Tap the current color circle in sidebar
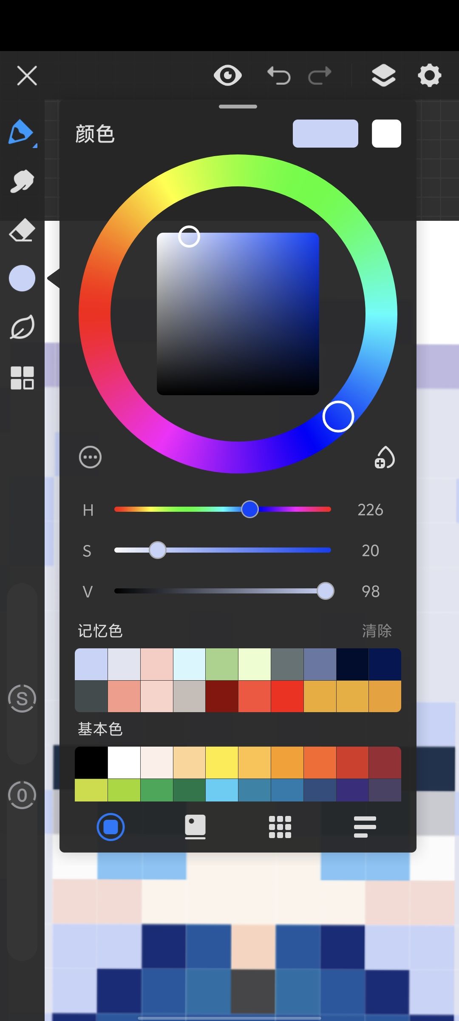This screenshot has width=459, height=1021. tap(22, 278)
